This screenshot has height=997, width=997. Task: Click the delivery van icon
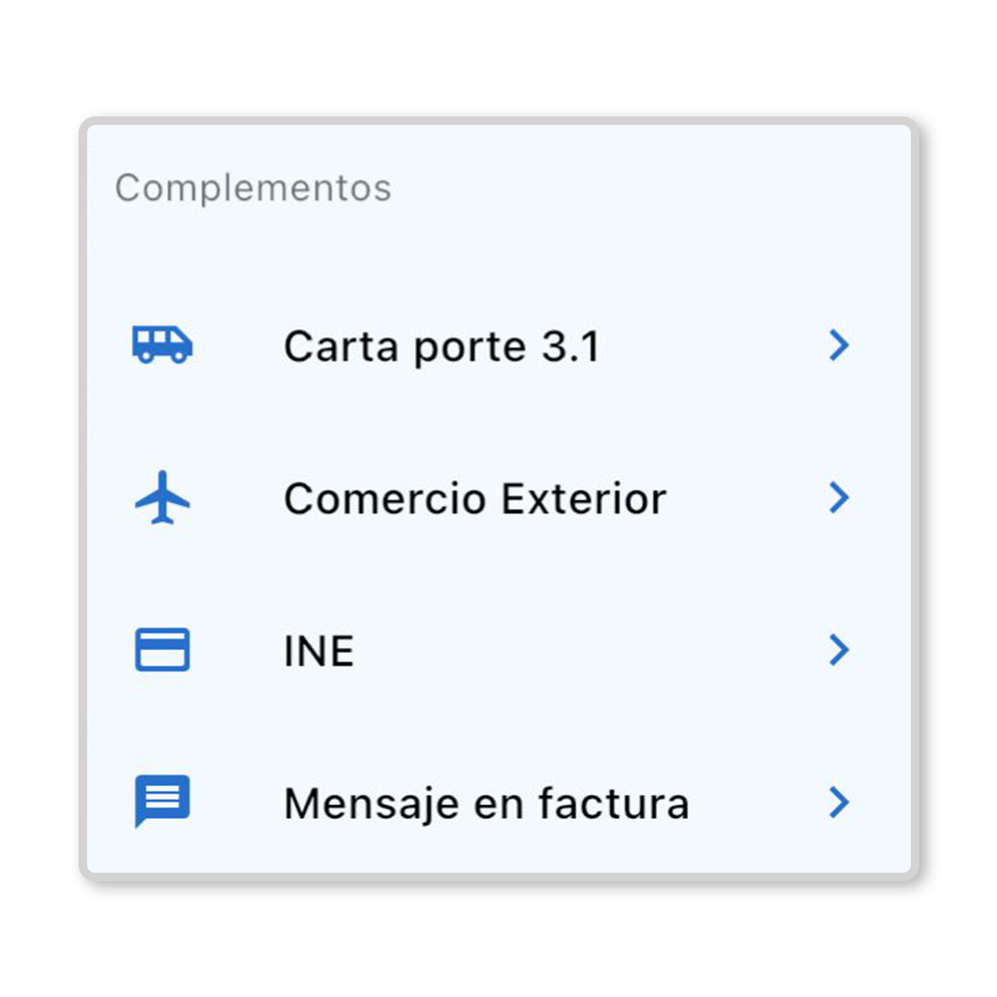[x=162, y=345]
